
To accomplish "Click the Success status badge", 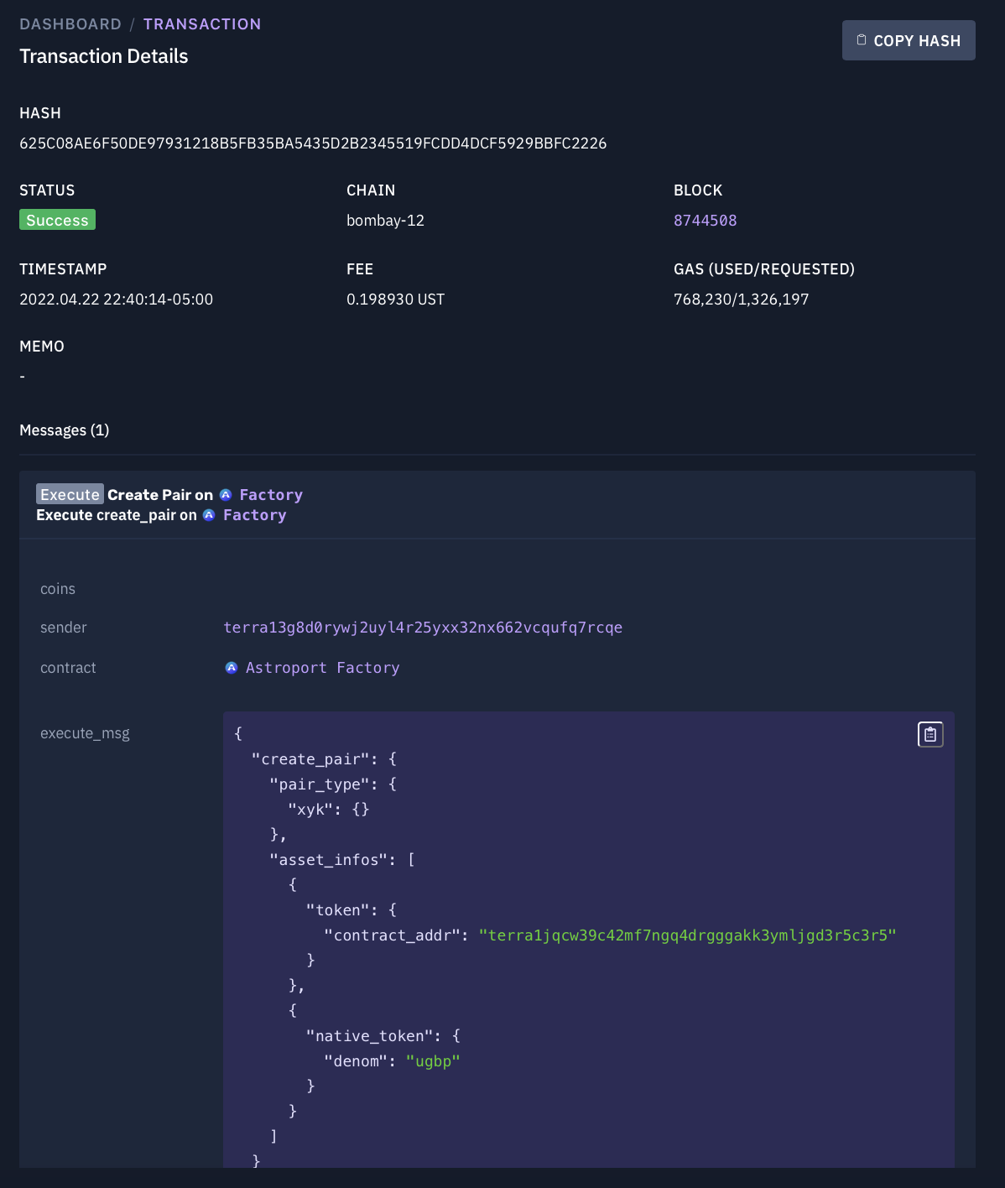I will (57, 220).
